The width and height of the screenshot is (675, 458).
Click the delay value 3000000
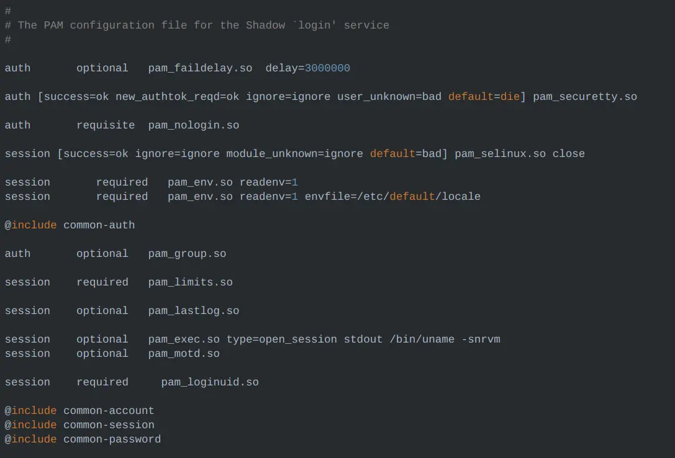click(327, 68)
